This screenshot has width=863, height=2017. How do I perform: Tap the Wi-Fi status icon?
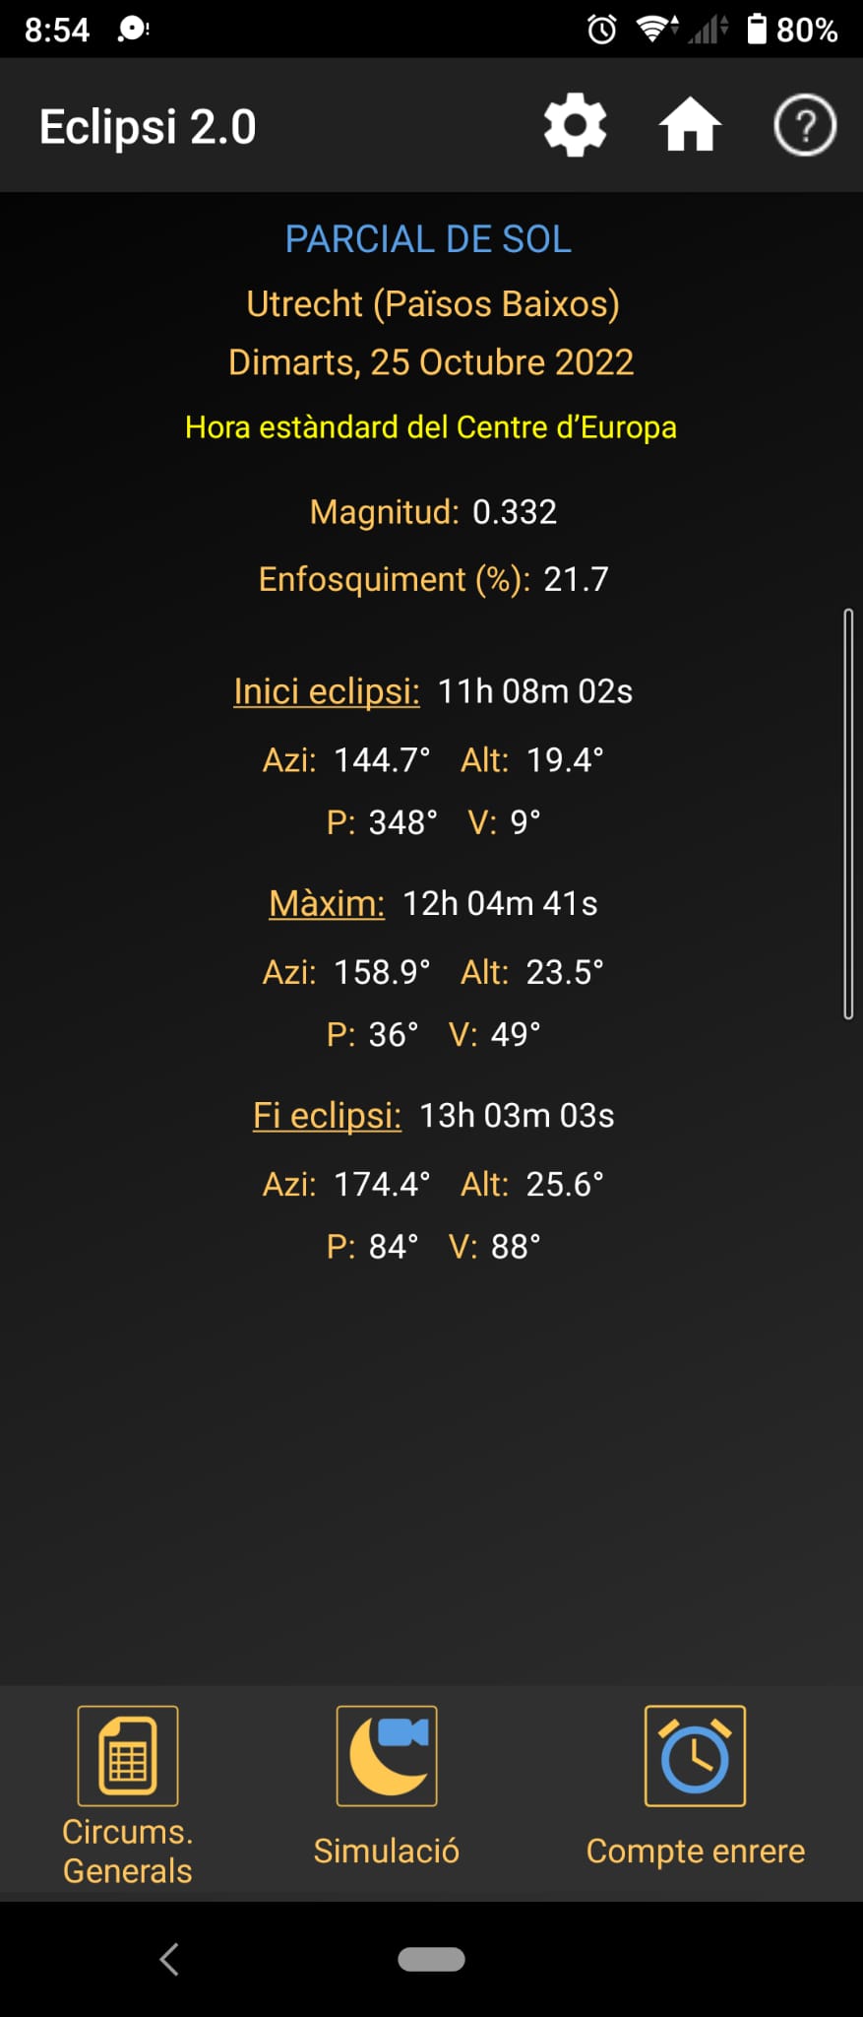point(656,29)
